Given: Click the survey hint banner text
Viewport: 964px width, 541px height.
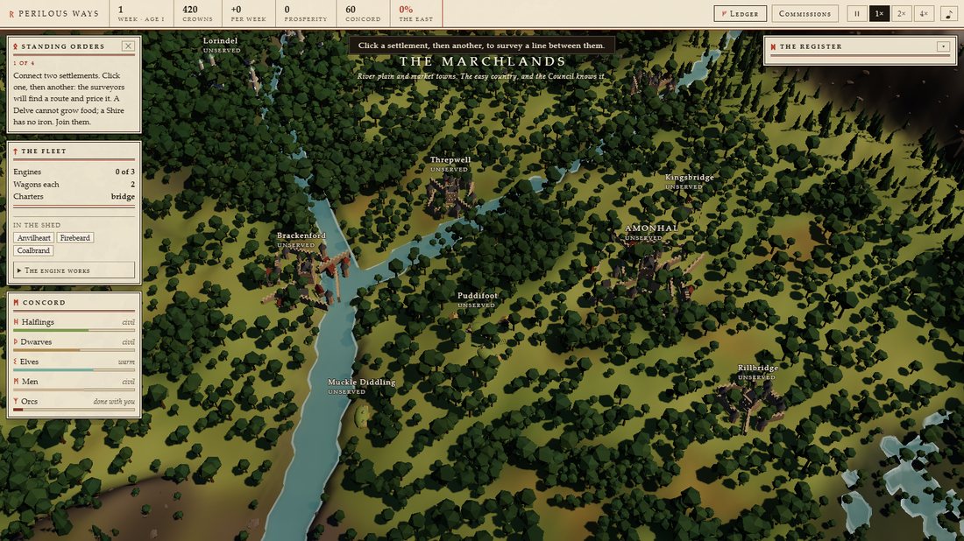Looking at the screenshot, I should point(481,46).
